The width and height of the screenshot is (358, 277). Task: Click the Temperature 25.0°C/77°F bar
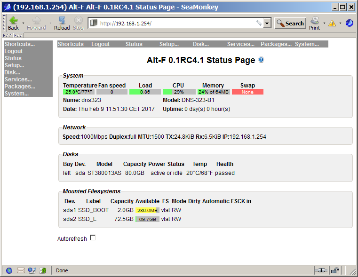pyautogui.click(x=79, y=92)
